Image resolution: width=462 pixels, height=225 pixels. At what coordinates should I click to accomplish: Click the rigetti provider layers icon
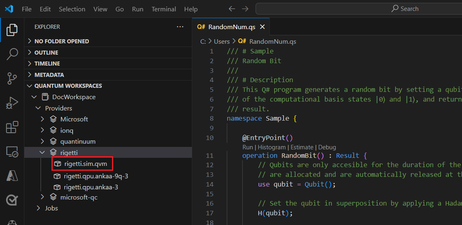click(53, 152)
